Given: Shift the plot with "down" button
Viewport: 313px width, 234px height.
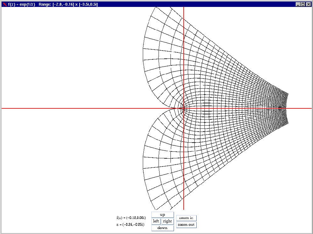Looking at the screenshot, I should pos(163,228).
